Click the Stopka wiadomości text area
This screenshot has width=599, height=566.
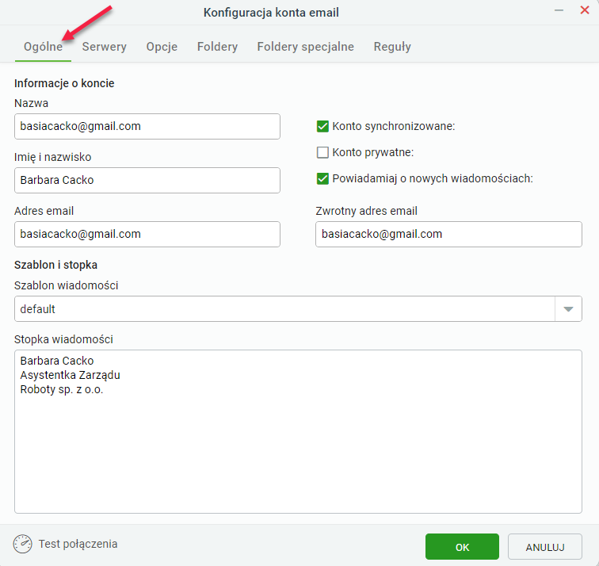pyautogui.click(x=298, y=431)
